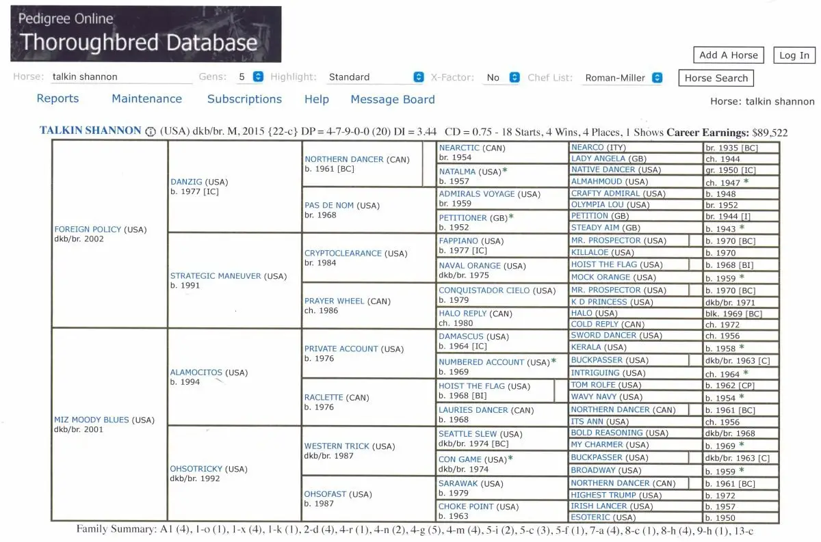Open the STRATEGIC MANEUVER link
The height and width of the screenshot is (542, 821).
point(216,276)
